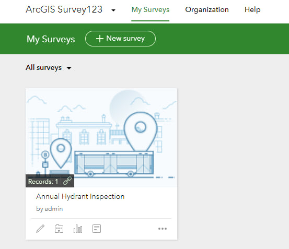Click the link icon next to Records: 1
Image resolution: width=289 pixels, height=249 pixels.
67,181
